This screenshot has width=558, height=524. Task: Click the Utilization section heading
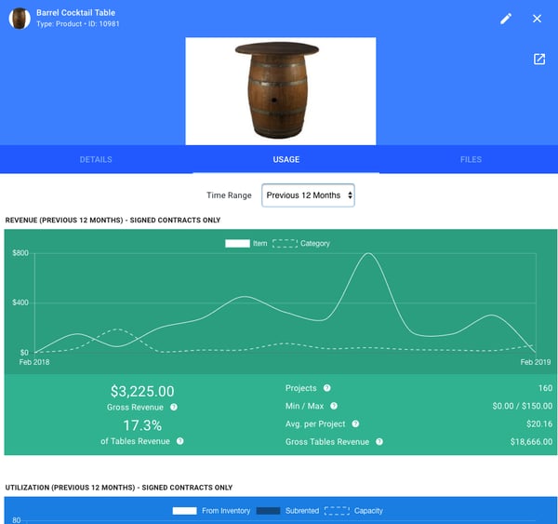tap(119, 488)
